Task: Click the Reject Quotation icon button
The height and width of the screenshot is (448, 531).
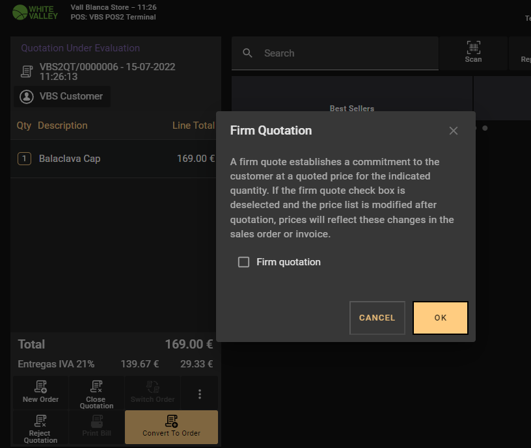Action: coord(41,421)
